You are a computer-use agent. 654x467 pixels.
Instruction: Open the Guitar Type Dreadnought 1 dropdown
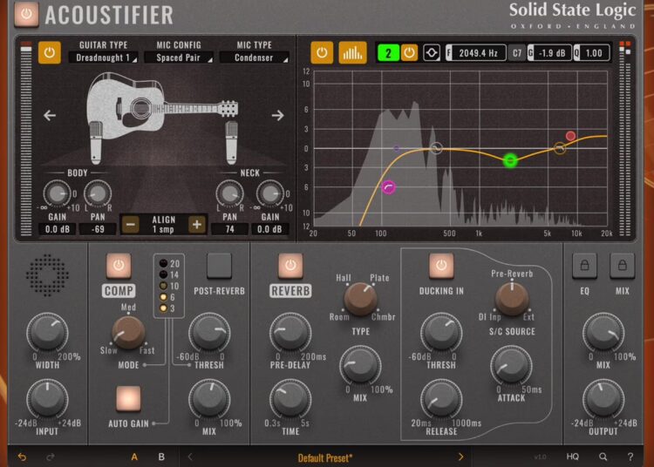pos(103,58)
